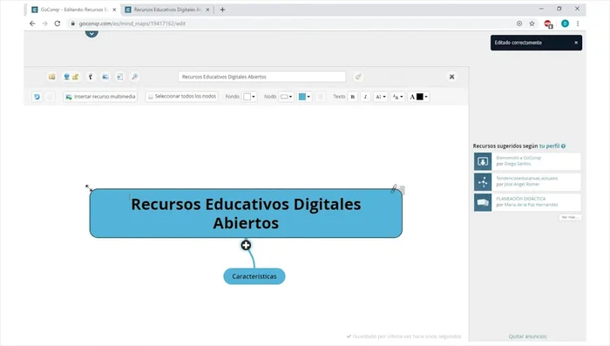The width and height of the screenshot is (610, 346).
Task: Open PLANEACIÓN DIDÁCTICA resource
Action: [521, 199]
